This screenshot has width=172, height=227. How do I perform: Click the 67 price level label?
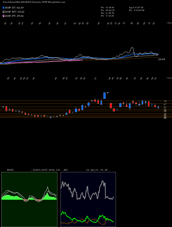point(165,104)
